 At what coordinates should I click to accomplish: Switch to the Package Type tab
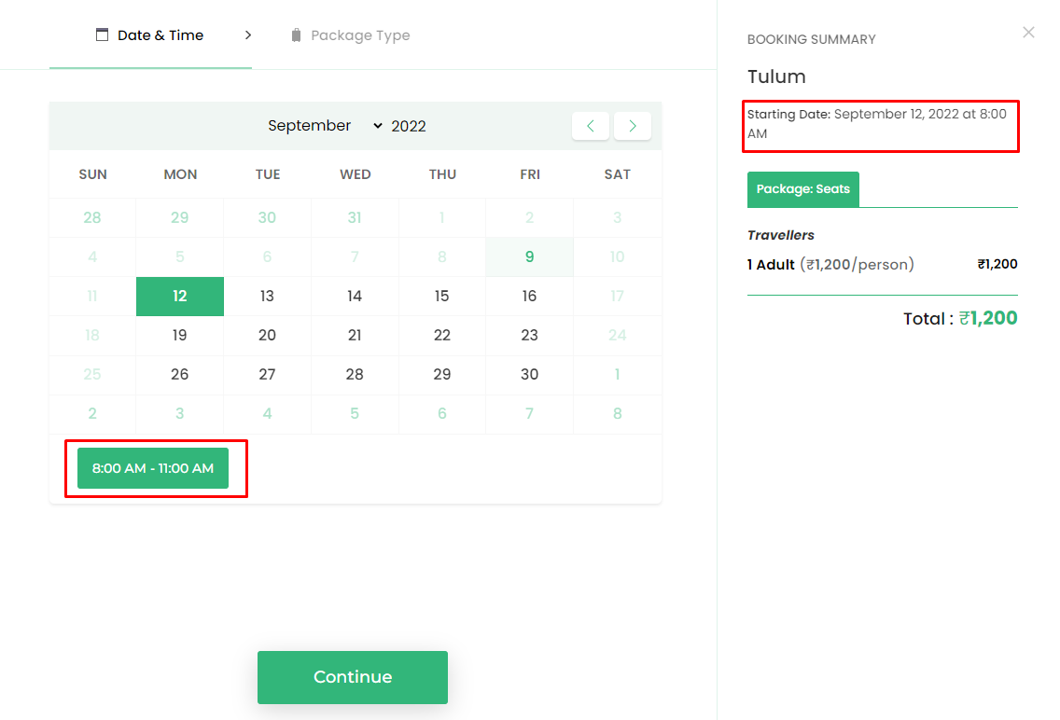point(360,35)
